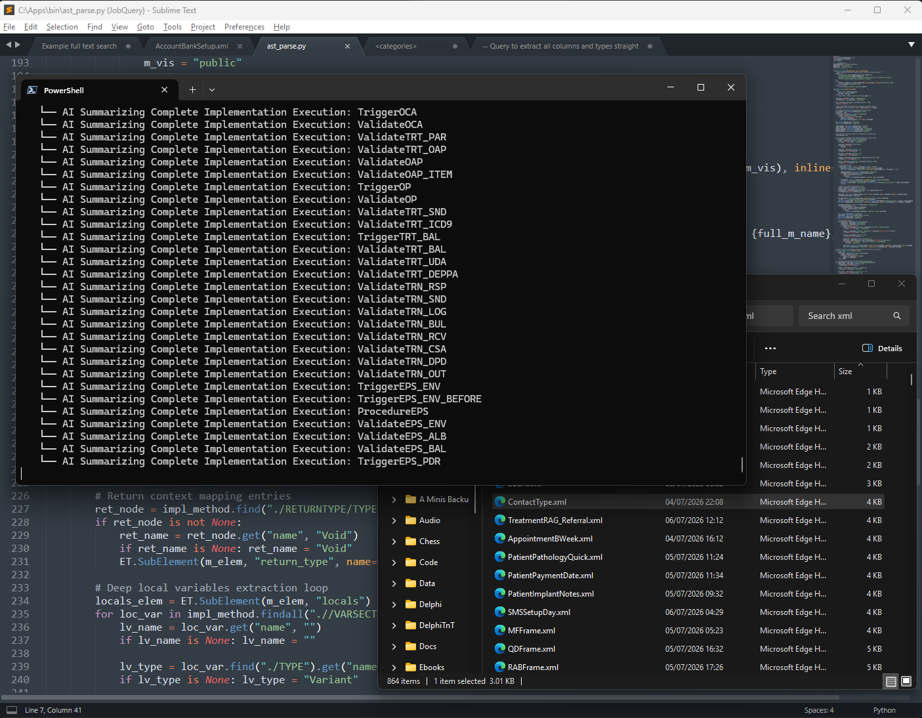Open the Goto menu

pos(146,27)
